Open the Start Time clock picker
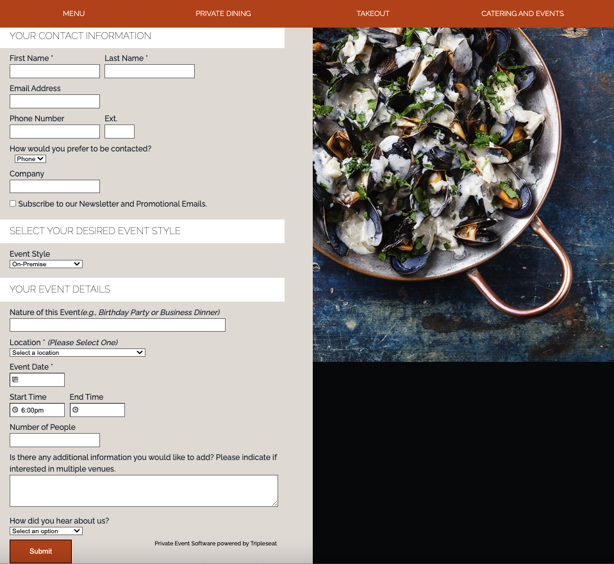This screenshot has height=564, width=614. pos(16,409)
